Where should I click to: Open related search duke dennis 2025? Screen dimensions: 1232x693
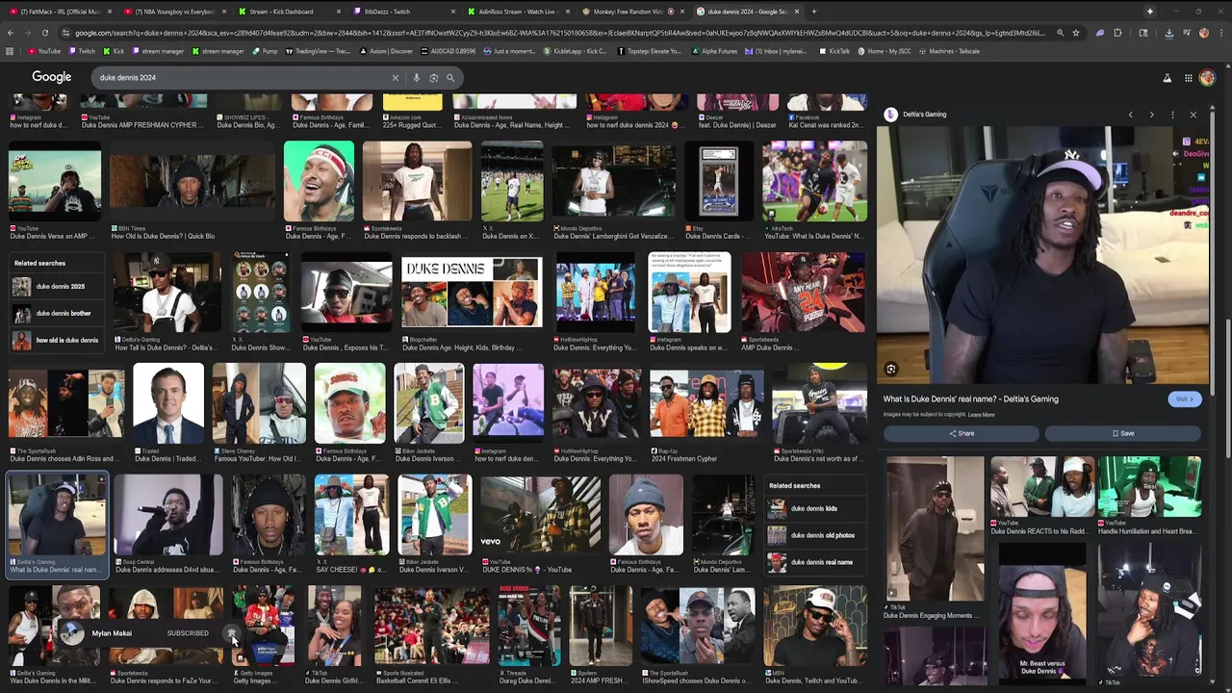[x=55, y=287]
